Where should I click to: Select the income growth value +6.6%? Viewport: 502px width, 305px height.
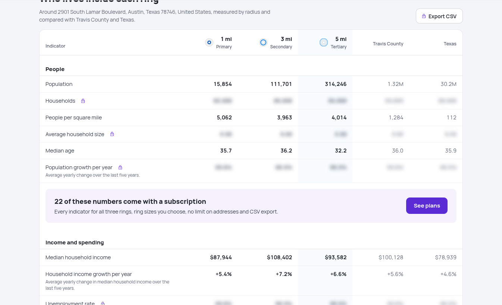coord(338,274)
